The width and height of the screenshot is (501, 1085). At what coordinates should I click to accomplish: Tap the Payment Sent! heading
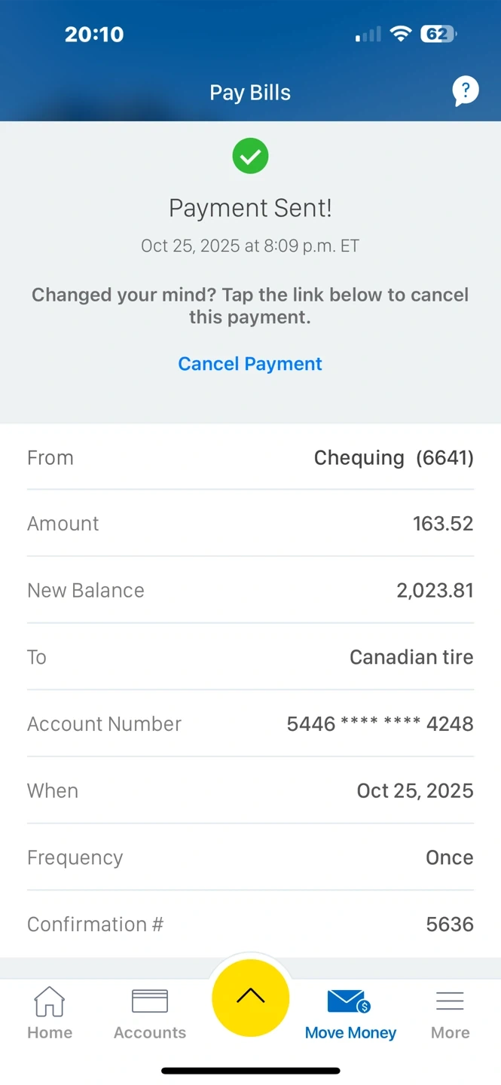250,208
